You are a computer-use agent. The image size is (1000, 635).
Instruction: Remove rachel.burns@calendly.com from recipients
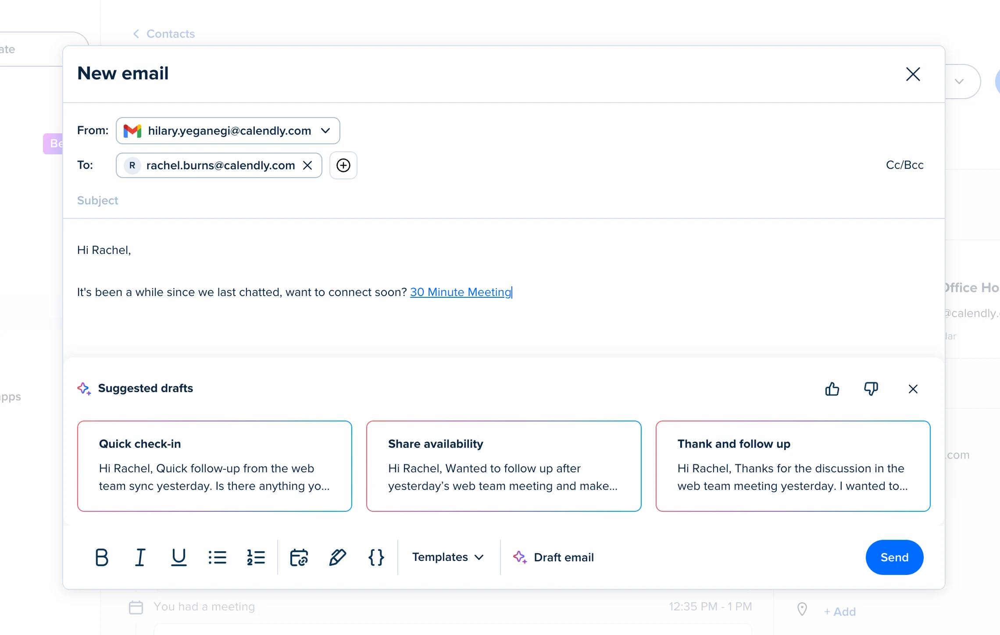tap(307, 165)
